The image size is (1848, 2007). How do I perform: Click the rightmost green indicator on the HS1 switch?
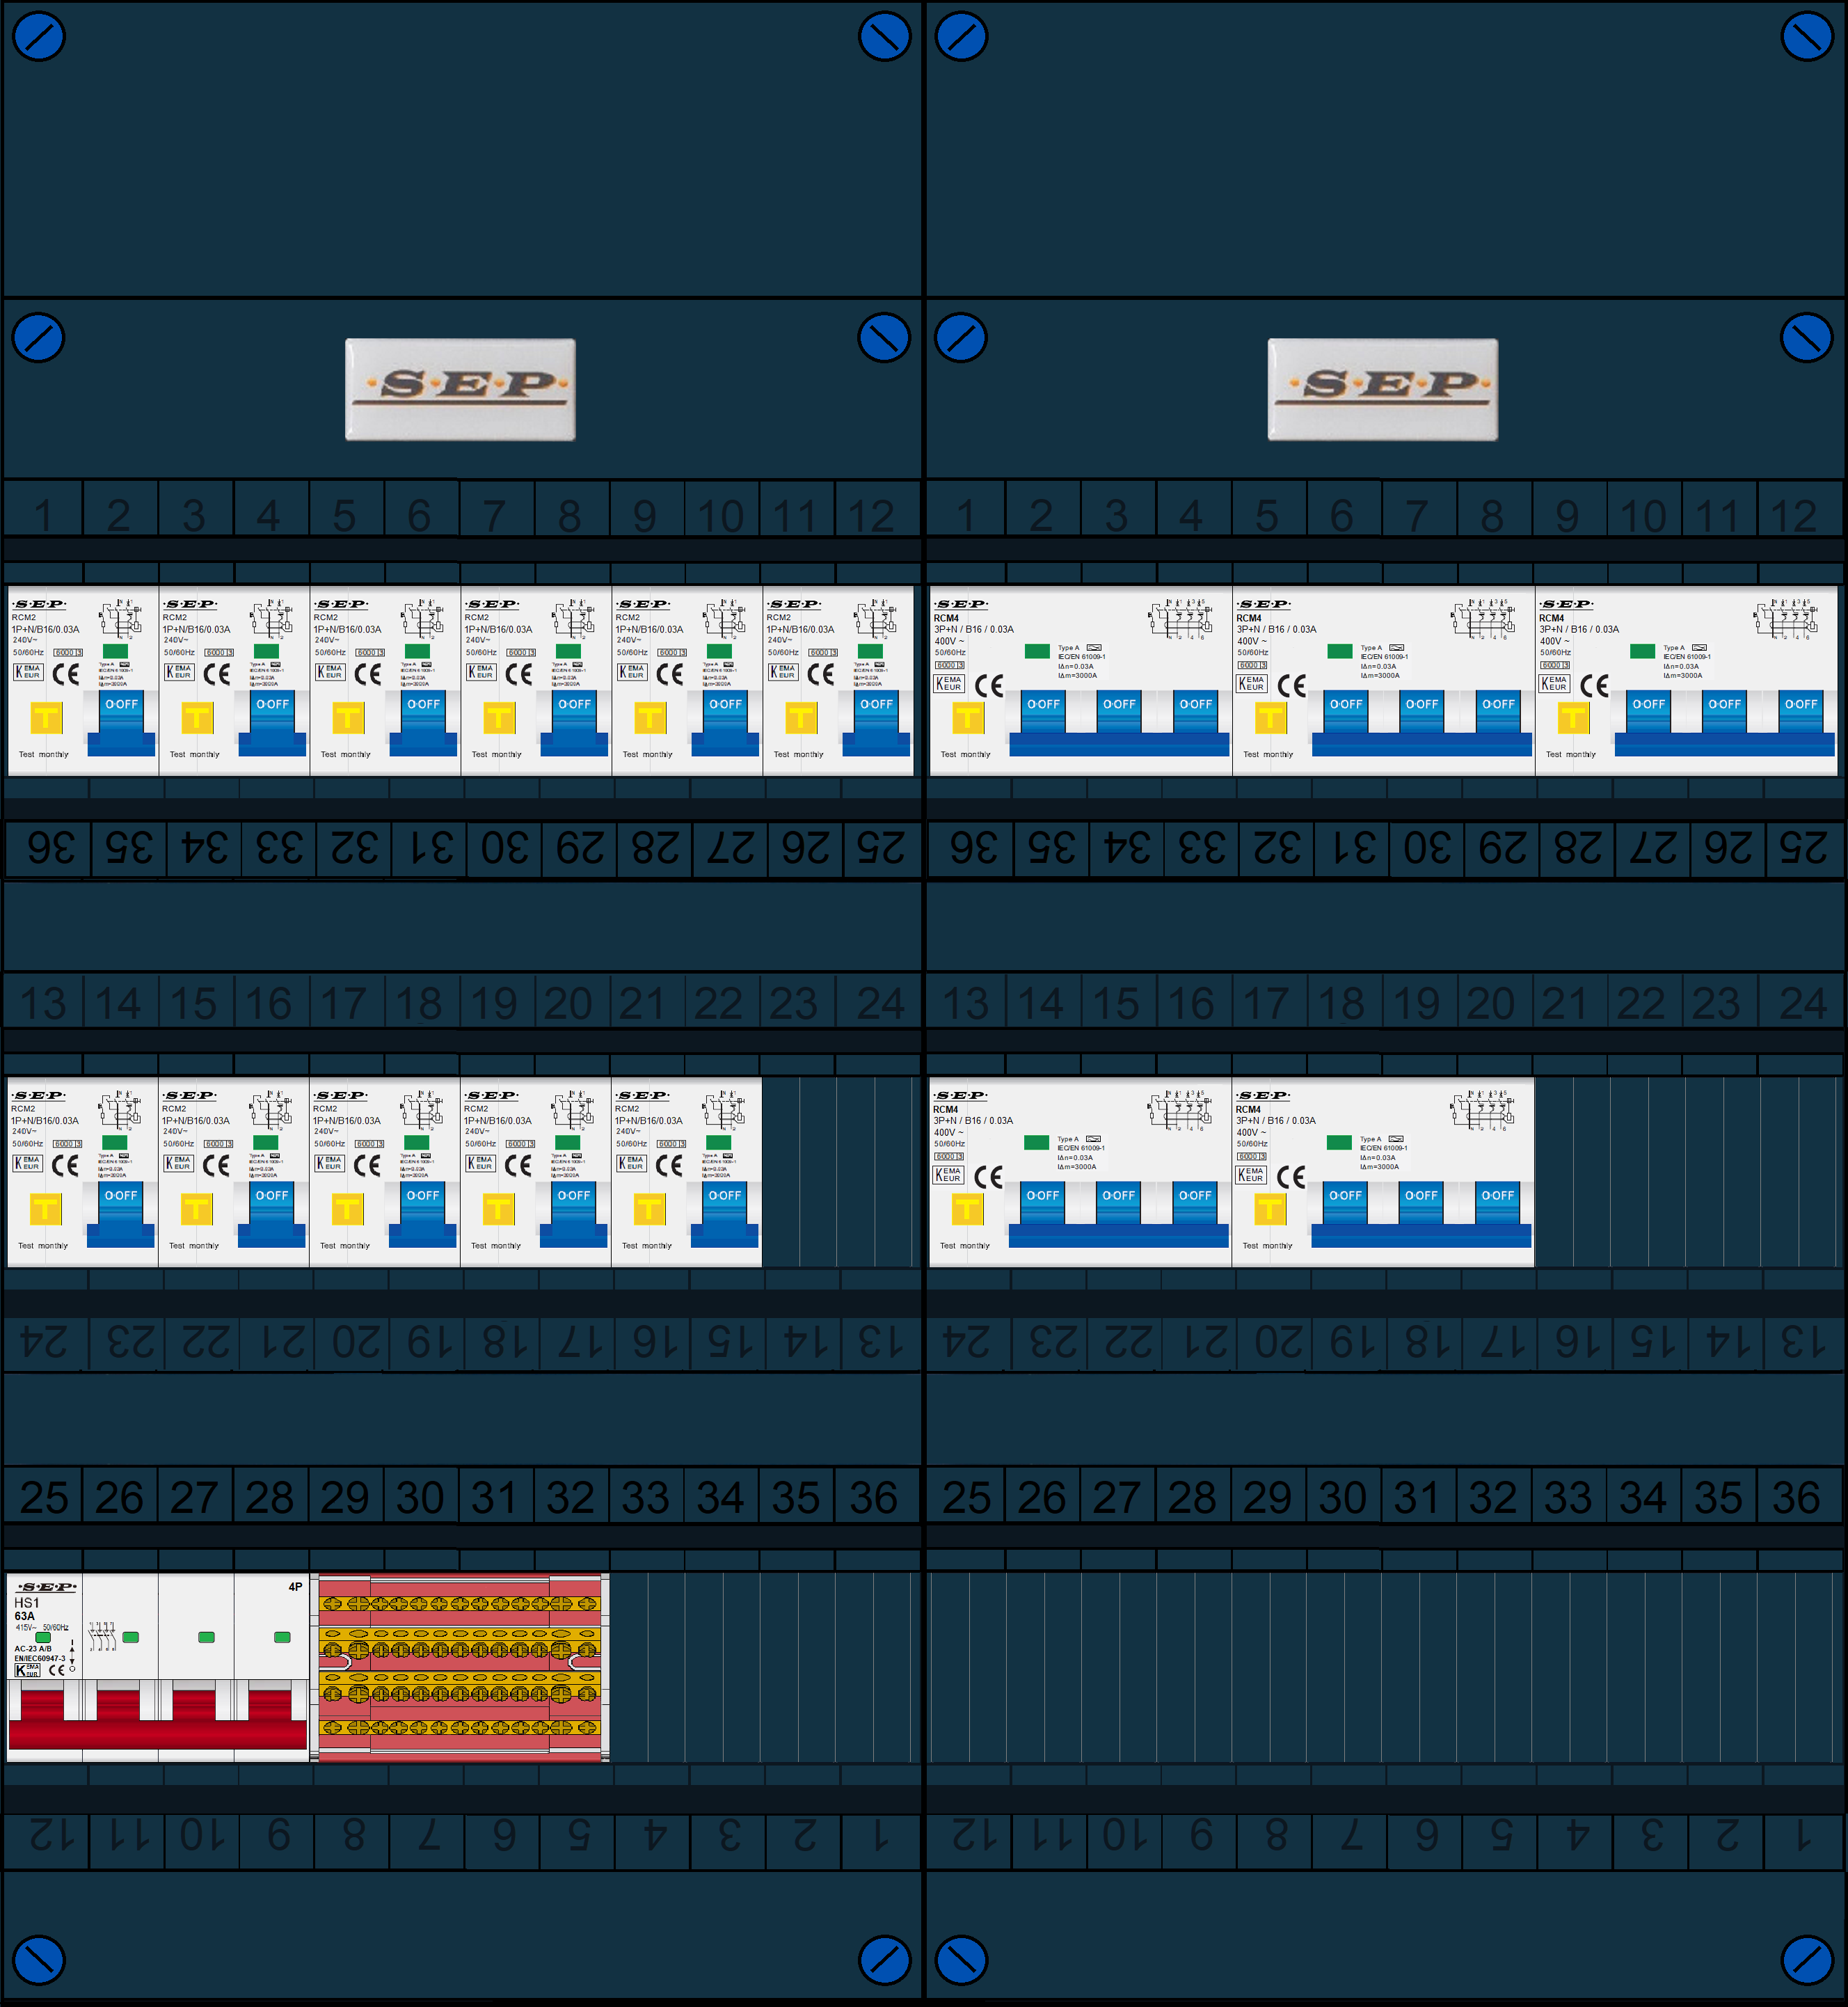click(282, 1637)
